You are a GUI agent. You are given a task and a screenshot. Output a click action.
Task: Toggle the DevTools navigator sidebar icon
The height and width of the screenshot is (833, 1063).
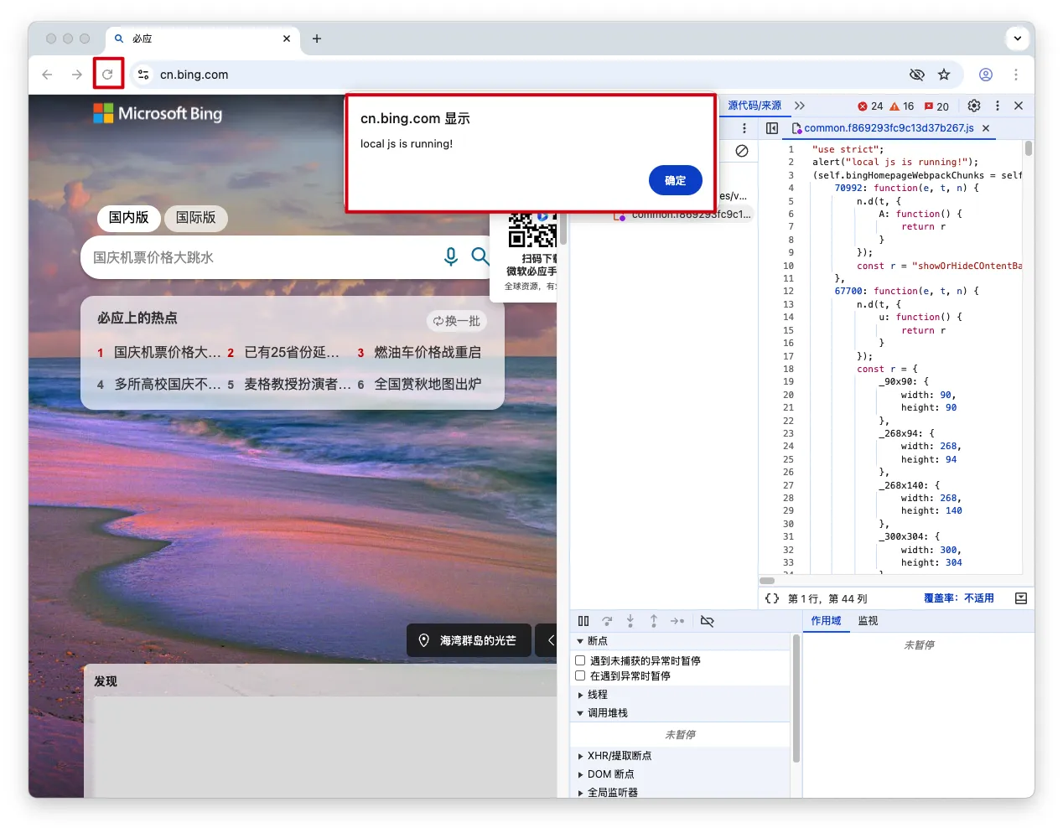pyautogui.click(x=772, y=128)
